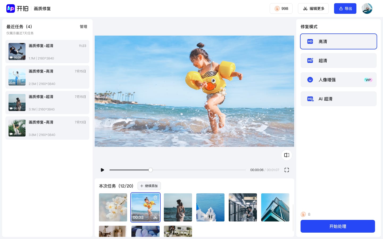Viewport: 383px width, 239px height.
Task: Select the woman by sea thumbnail
Action: 178,207
